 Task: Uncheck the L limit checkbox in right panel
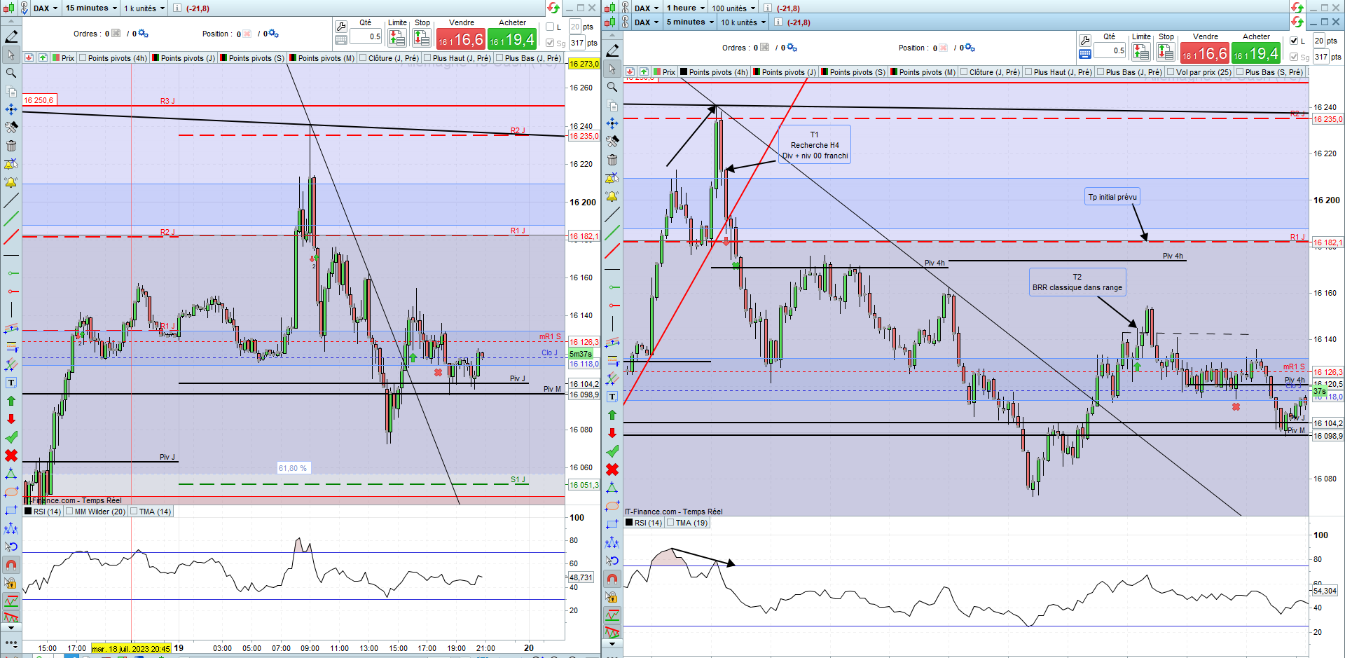point(1294,41)
